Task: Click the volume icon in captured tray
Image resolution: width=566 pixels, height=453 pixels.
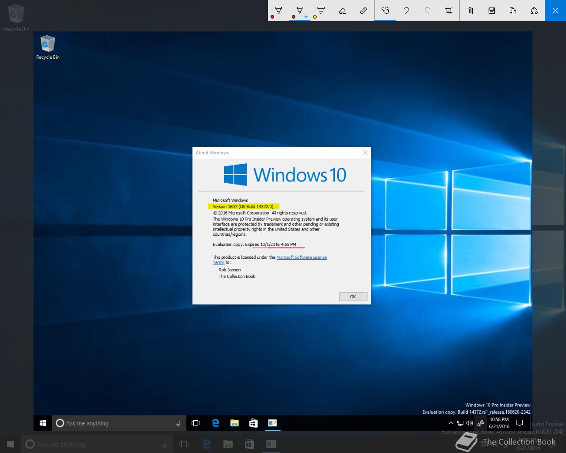Action: (469, 423)
